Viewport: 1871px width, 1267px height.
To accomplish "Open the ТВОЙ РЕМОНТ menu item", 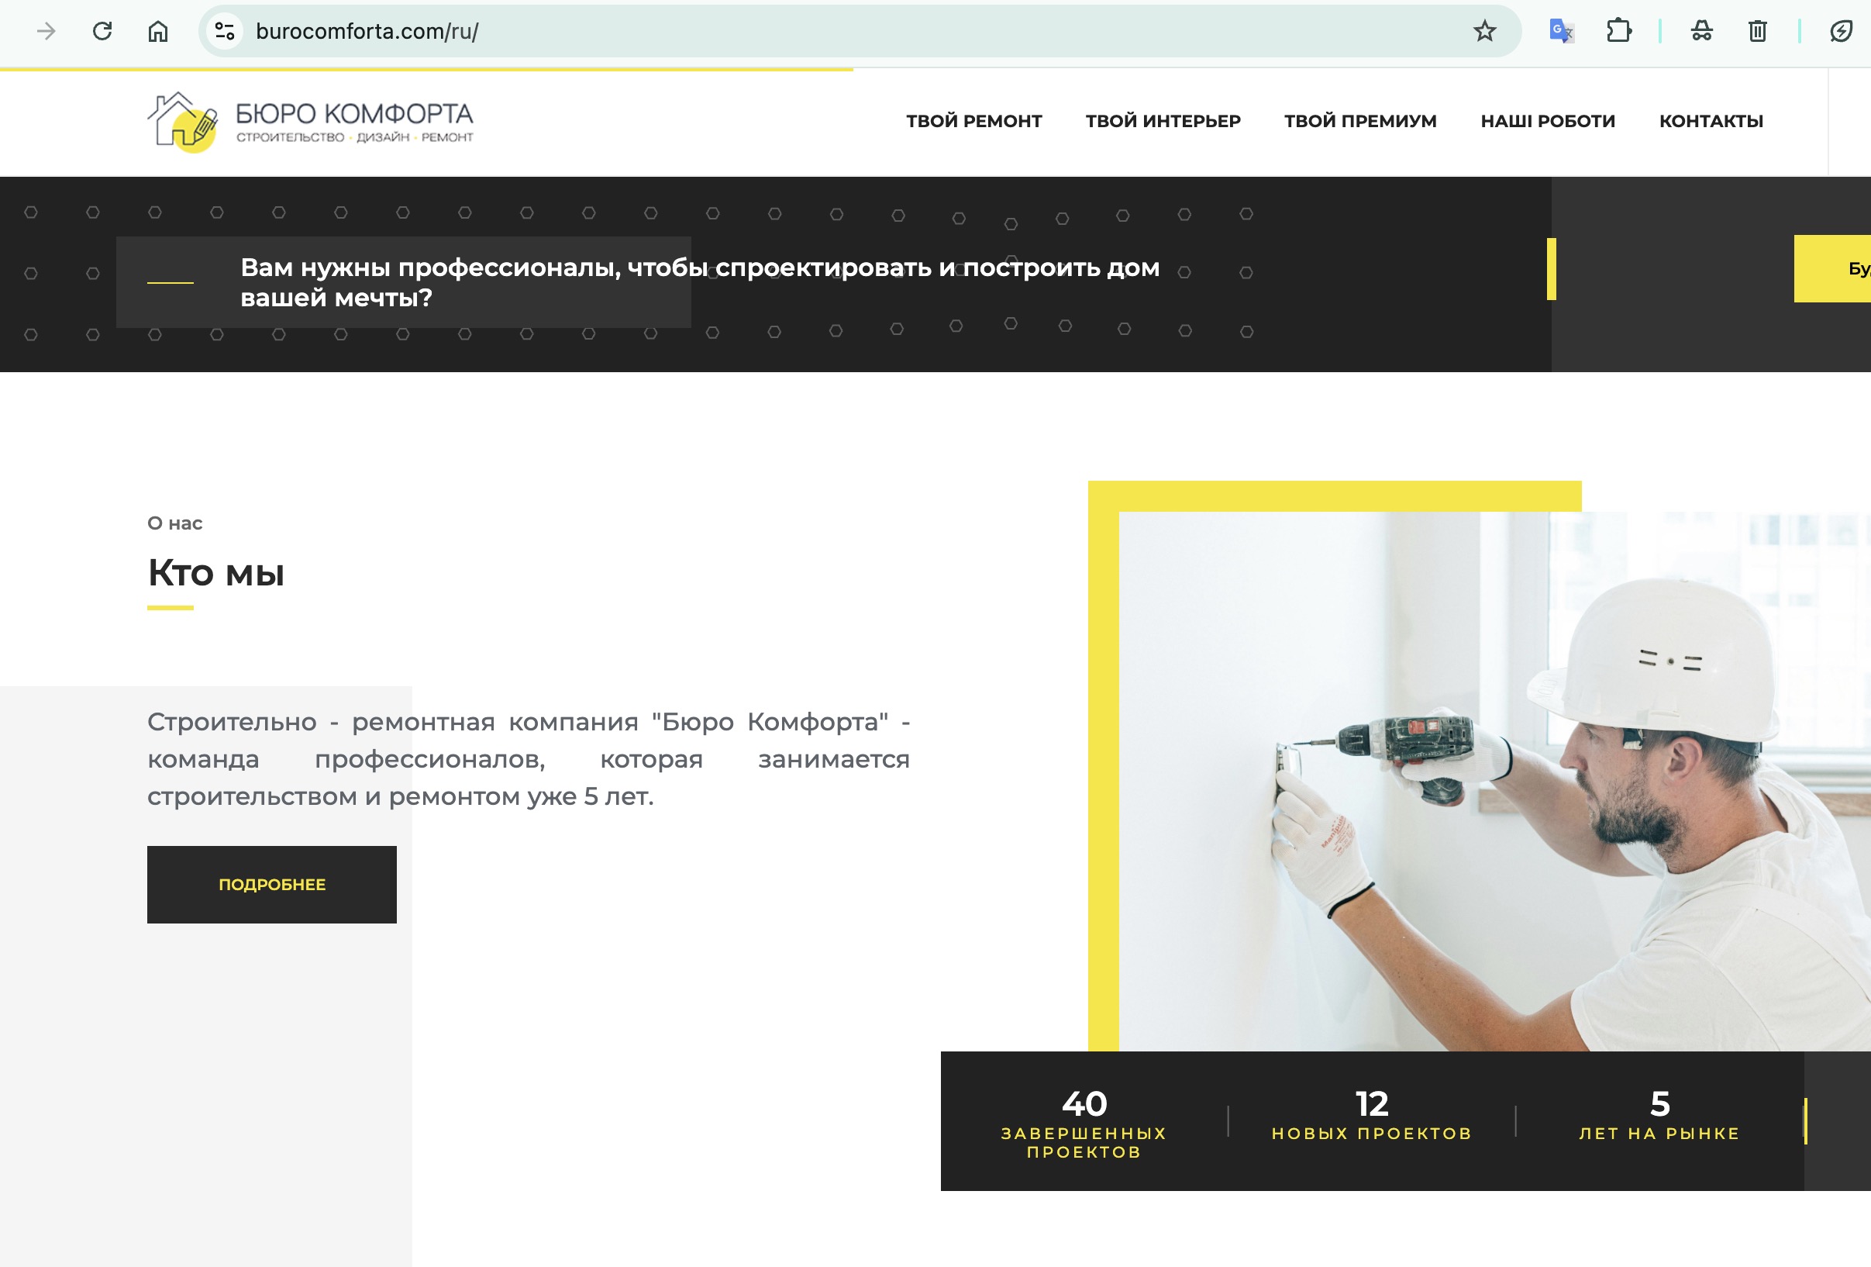I will coord(973,121).
